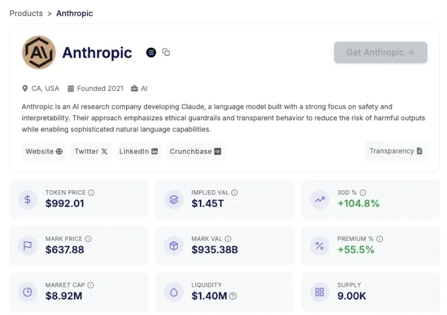The height and width of the screenshot is (315, 447).
Task: Open the Website link
Action: coord(44,151)
